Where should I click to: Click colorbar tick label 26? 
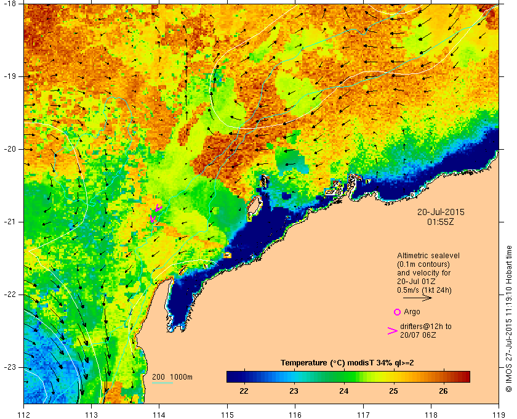444,391
